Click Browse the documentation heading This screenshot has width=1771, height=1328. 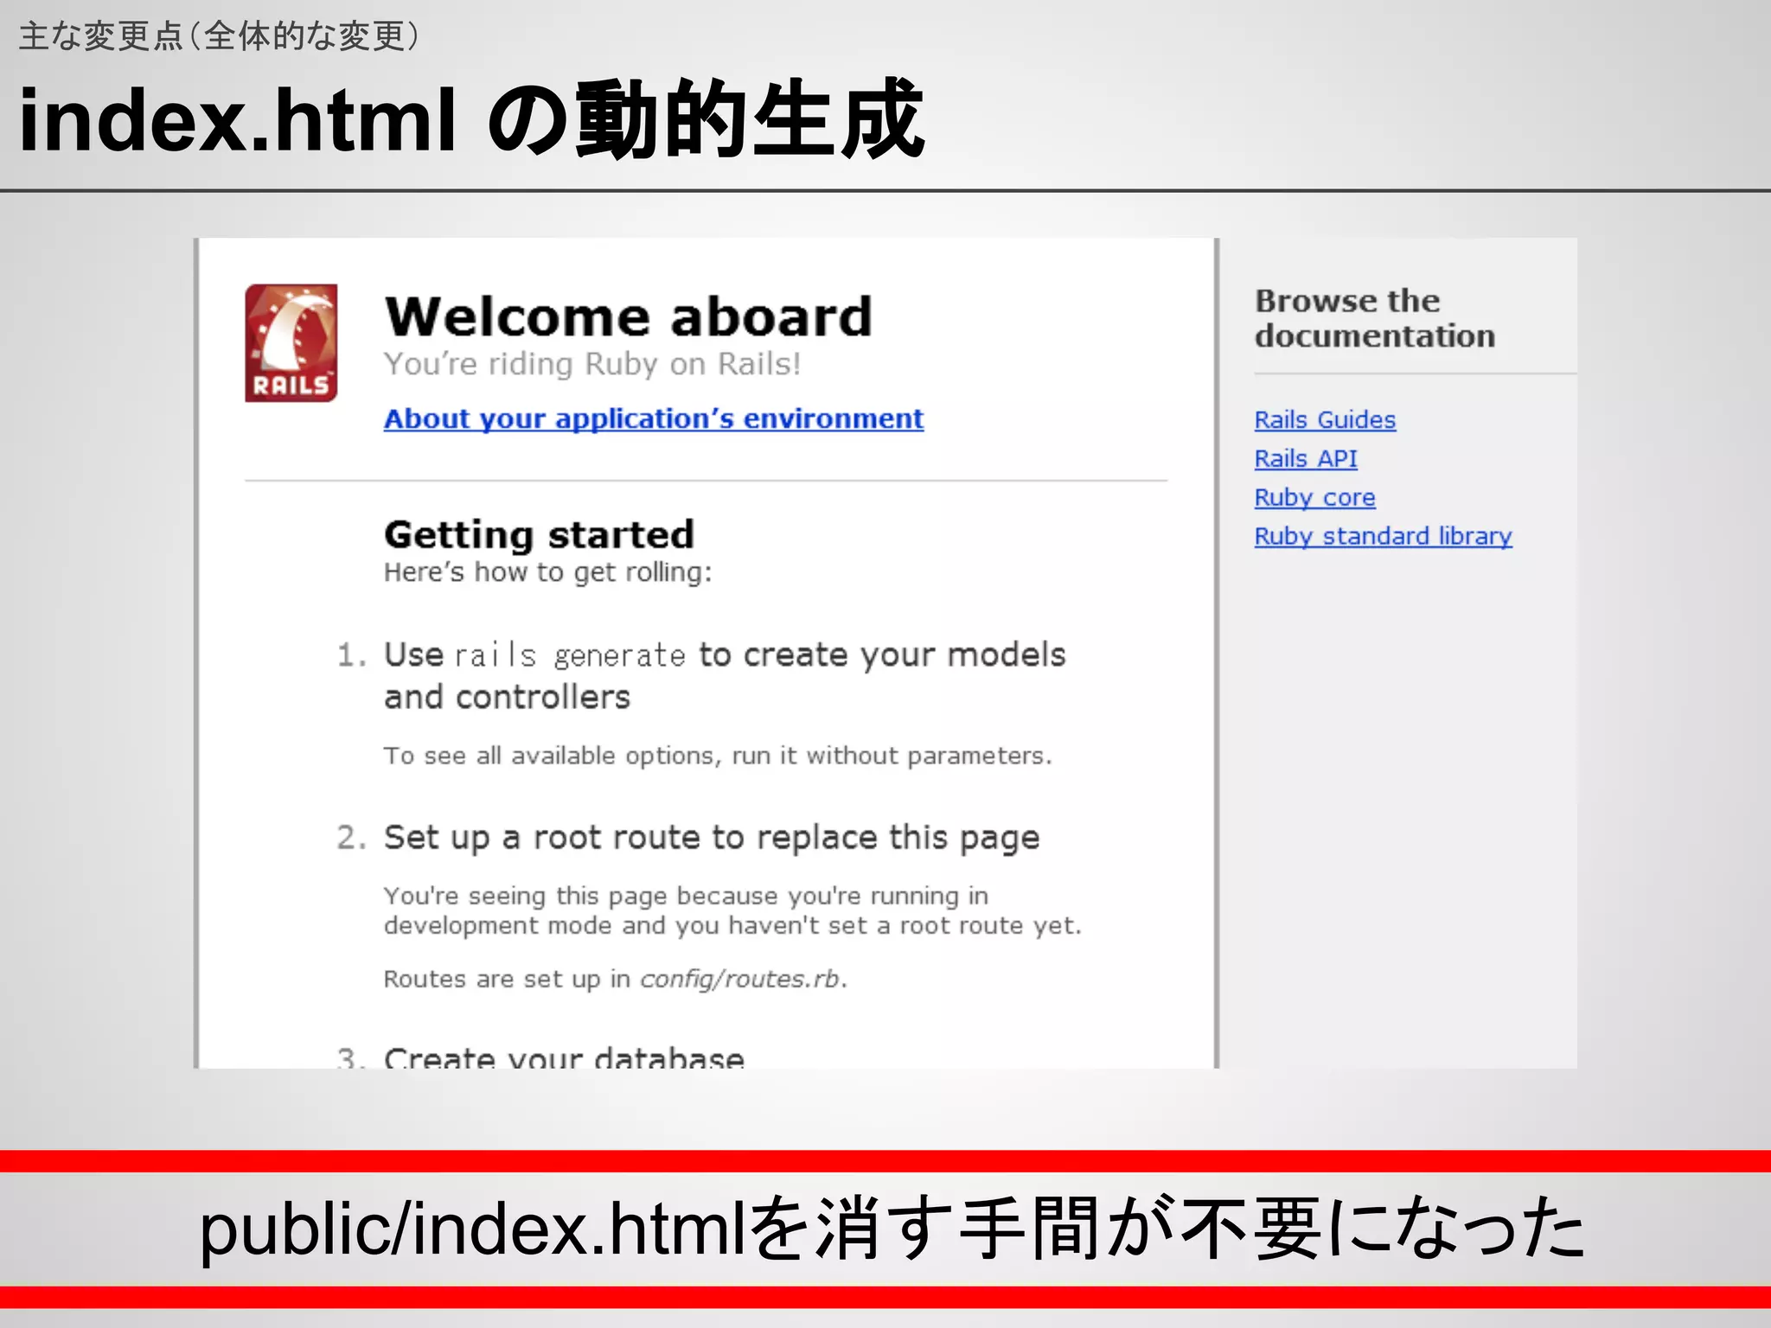[1375, 318]
